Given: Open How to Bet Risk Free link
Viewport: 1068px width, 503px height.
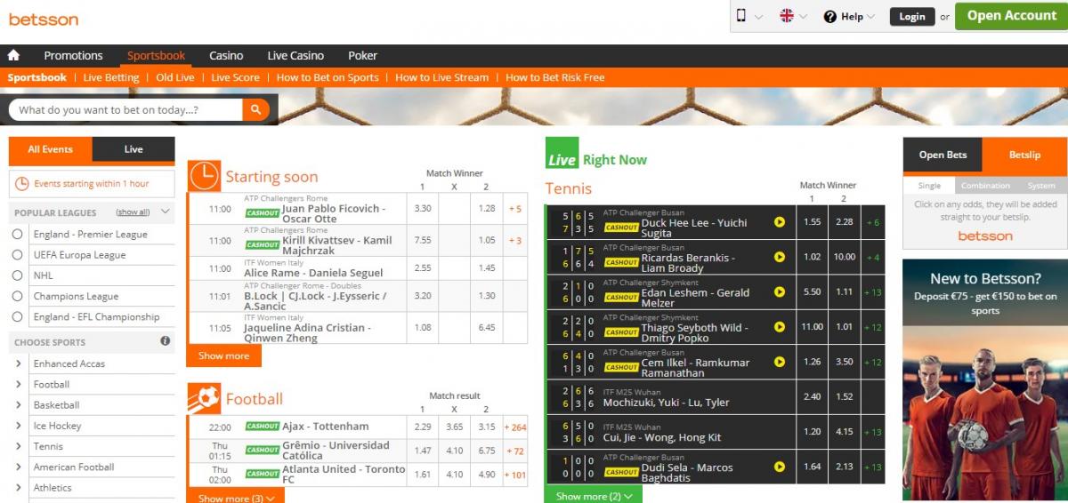Looking at the screenshot, I should 554,77.
